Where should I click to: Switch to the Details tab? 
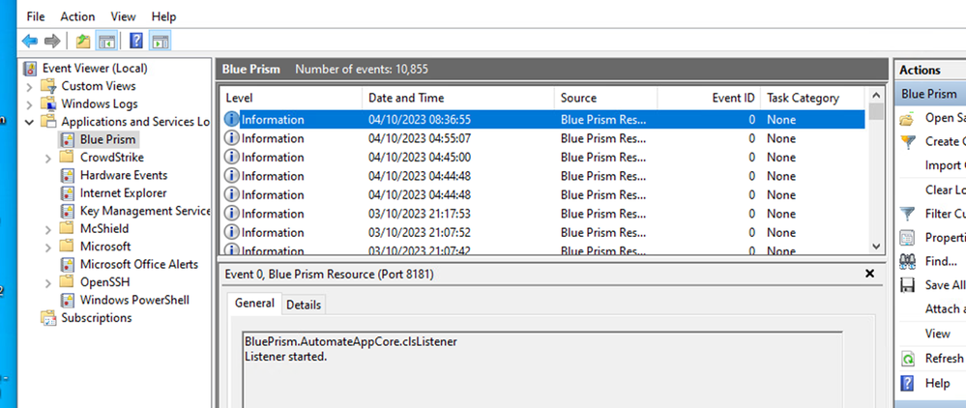coord(303,305)
